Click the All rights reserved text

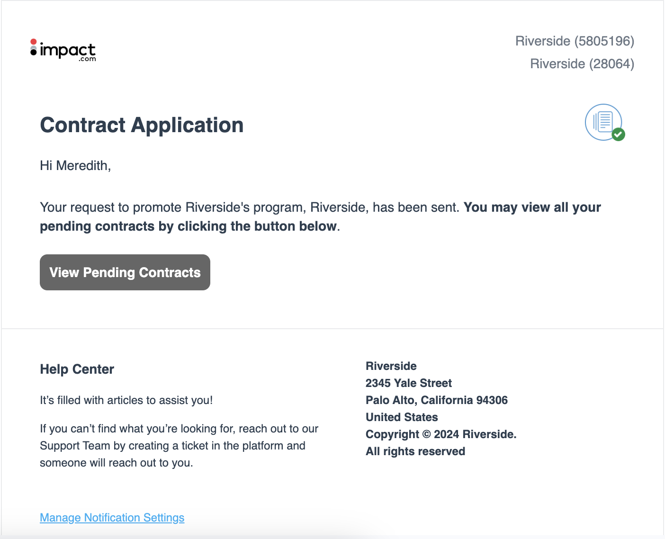coord(415,451)
